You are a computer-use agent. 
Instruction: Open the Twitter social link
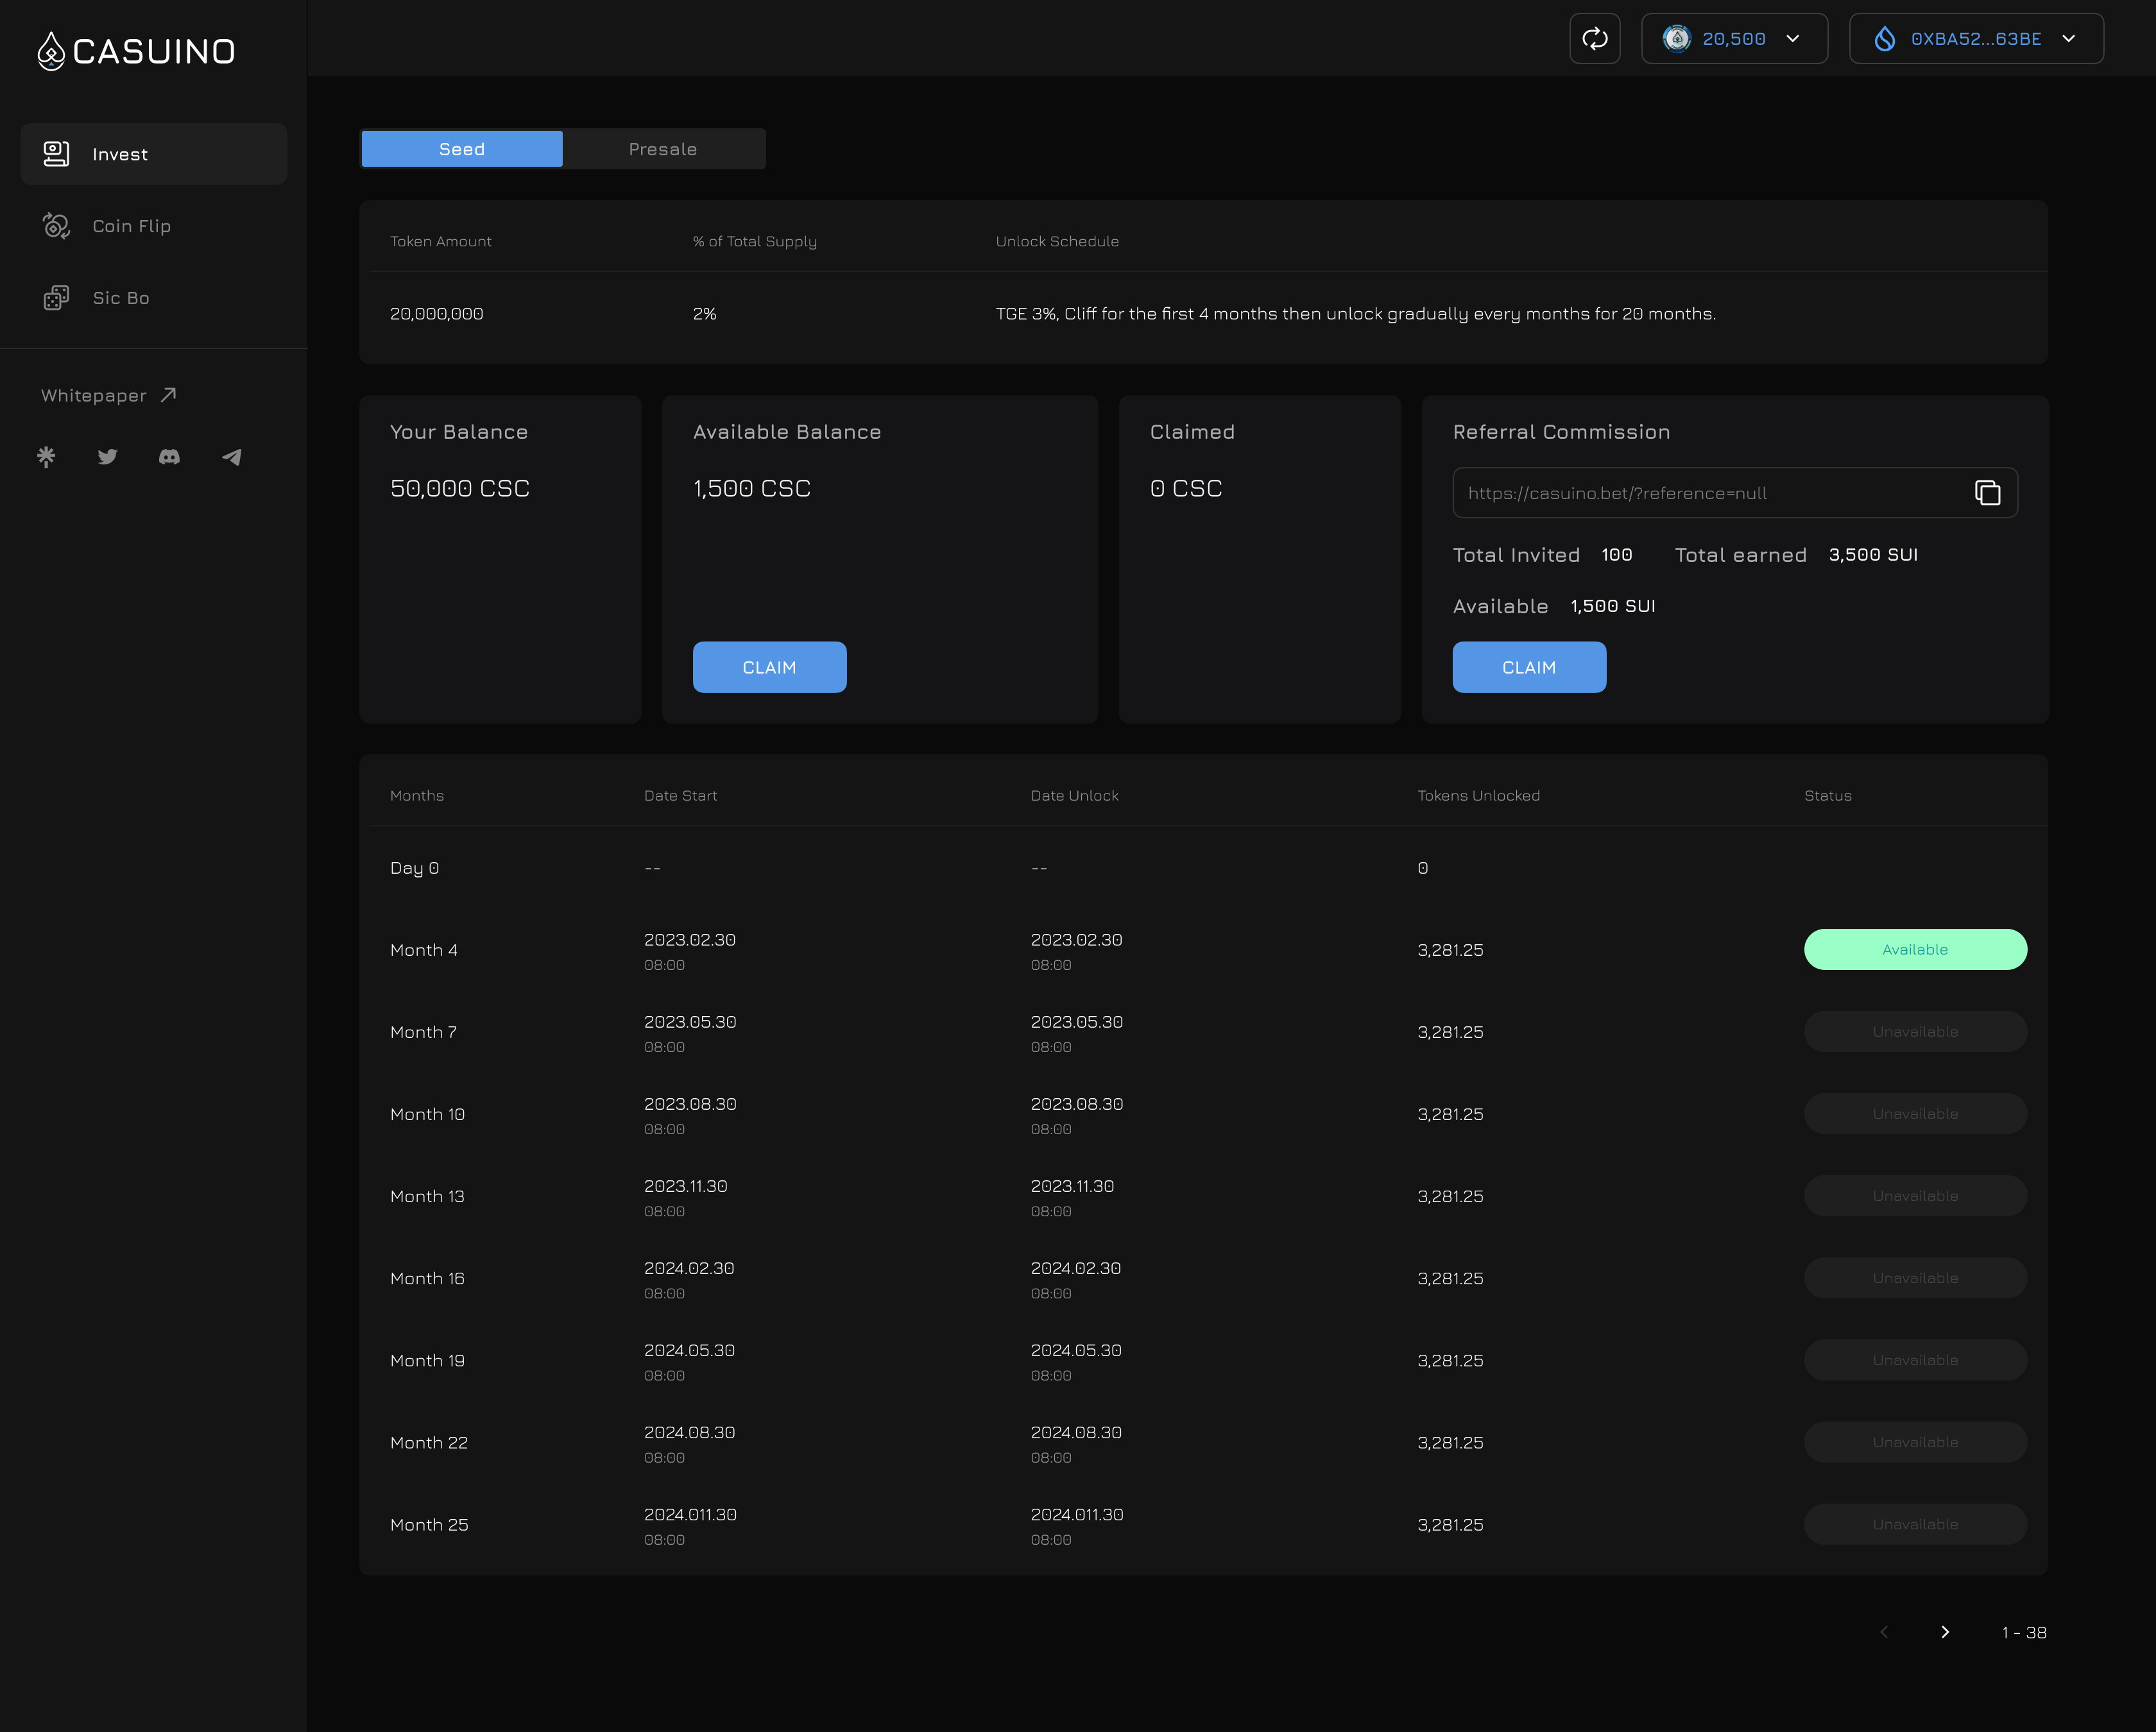tap(108, 457)
